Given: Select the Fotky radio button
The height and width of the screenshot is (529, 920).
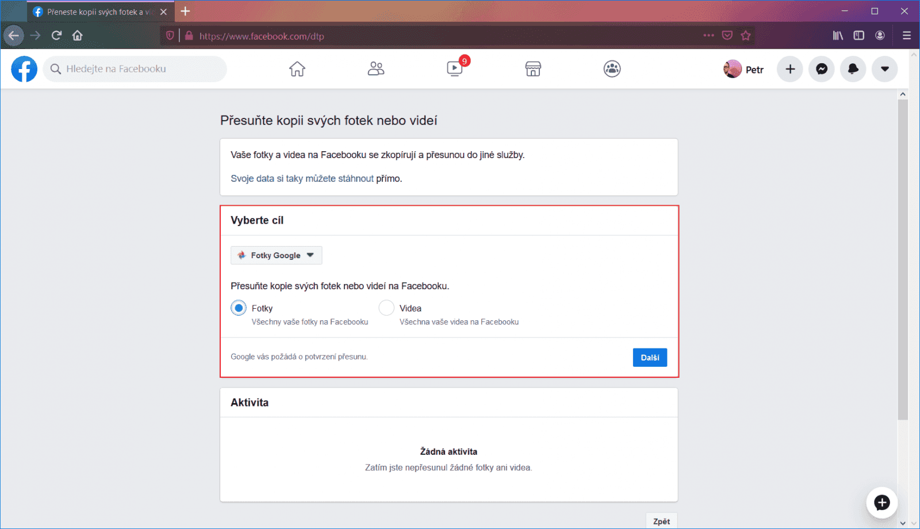Looking at the screenshot, I should [239, 308].
